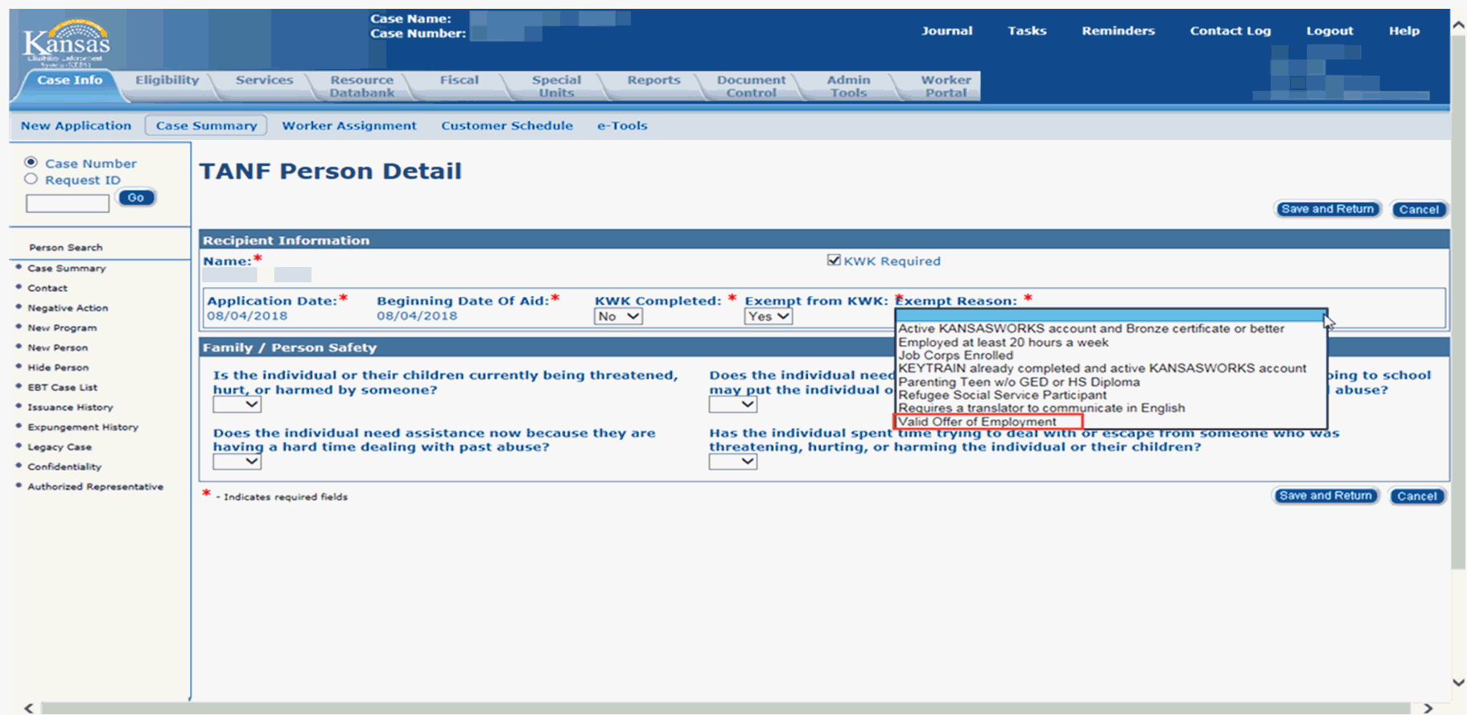The image size is (1467, 715).
Task: Click scroll left arrow on horizontal scrollbar
Action: (29, 708)
